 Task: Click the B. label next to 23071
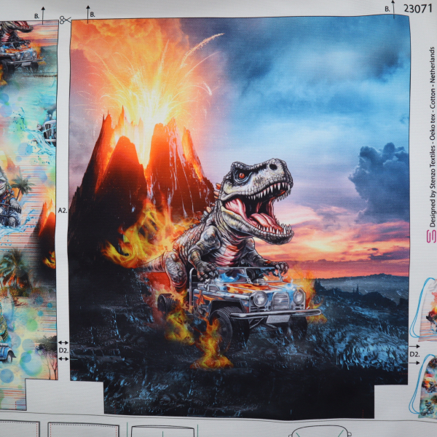(387, 9)
